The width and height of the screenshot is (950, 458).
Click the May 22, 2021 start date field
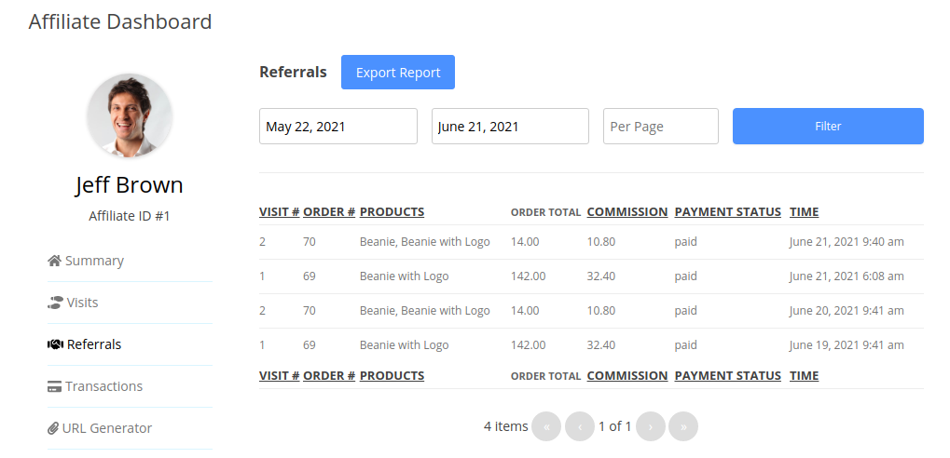[x=338, y=126]
